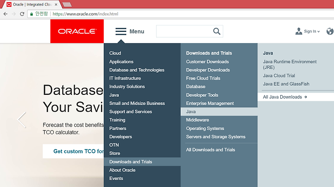Open Operating Systems submenu item
This screenshot has height=187, width=334.
(x=205, y=128)
